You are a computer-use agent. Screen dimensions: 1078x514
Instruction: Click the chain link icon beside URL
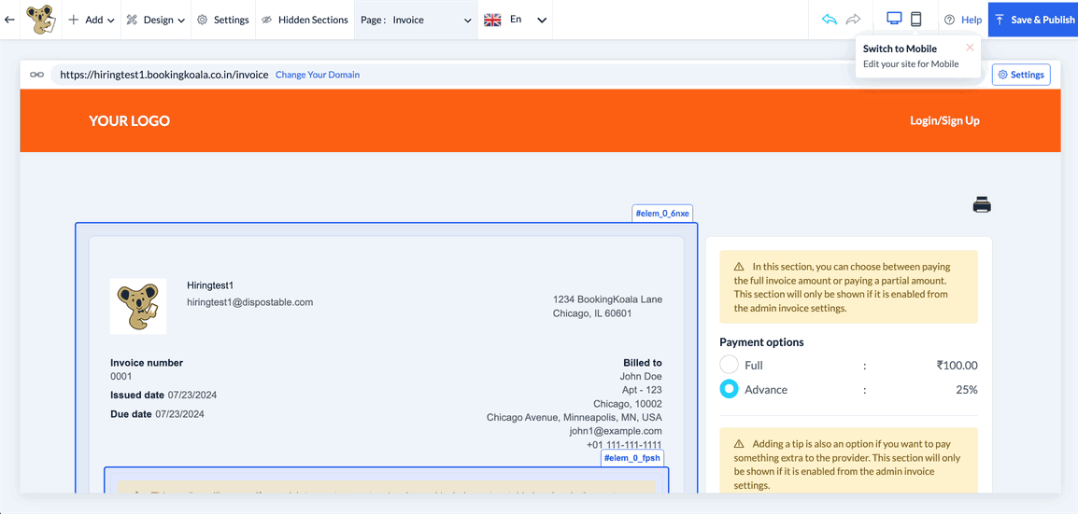[x=36, y=75]
